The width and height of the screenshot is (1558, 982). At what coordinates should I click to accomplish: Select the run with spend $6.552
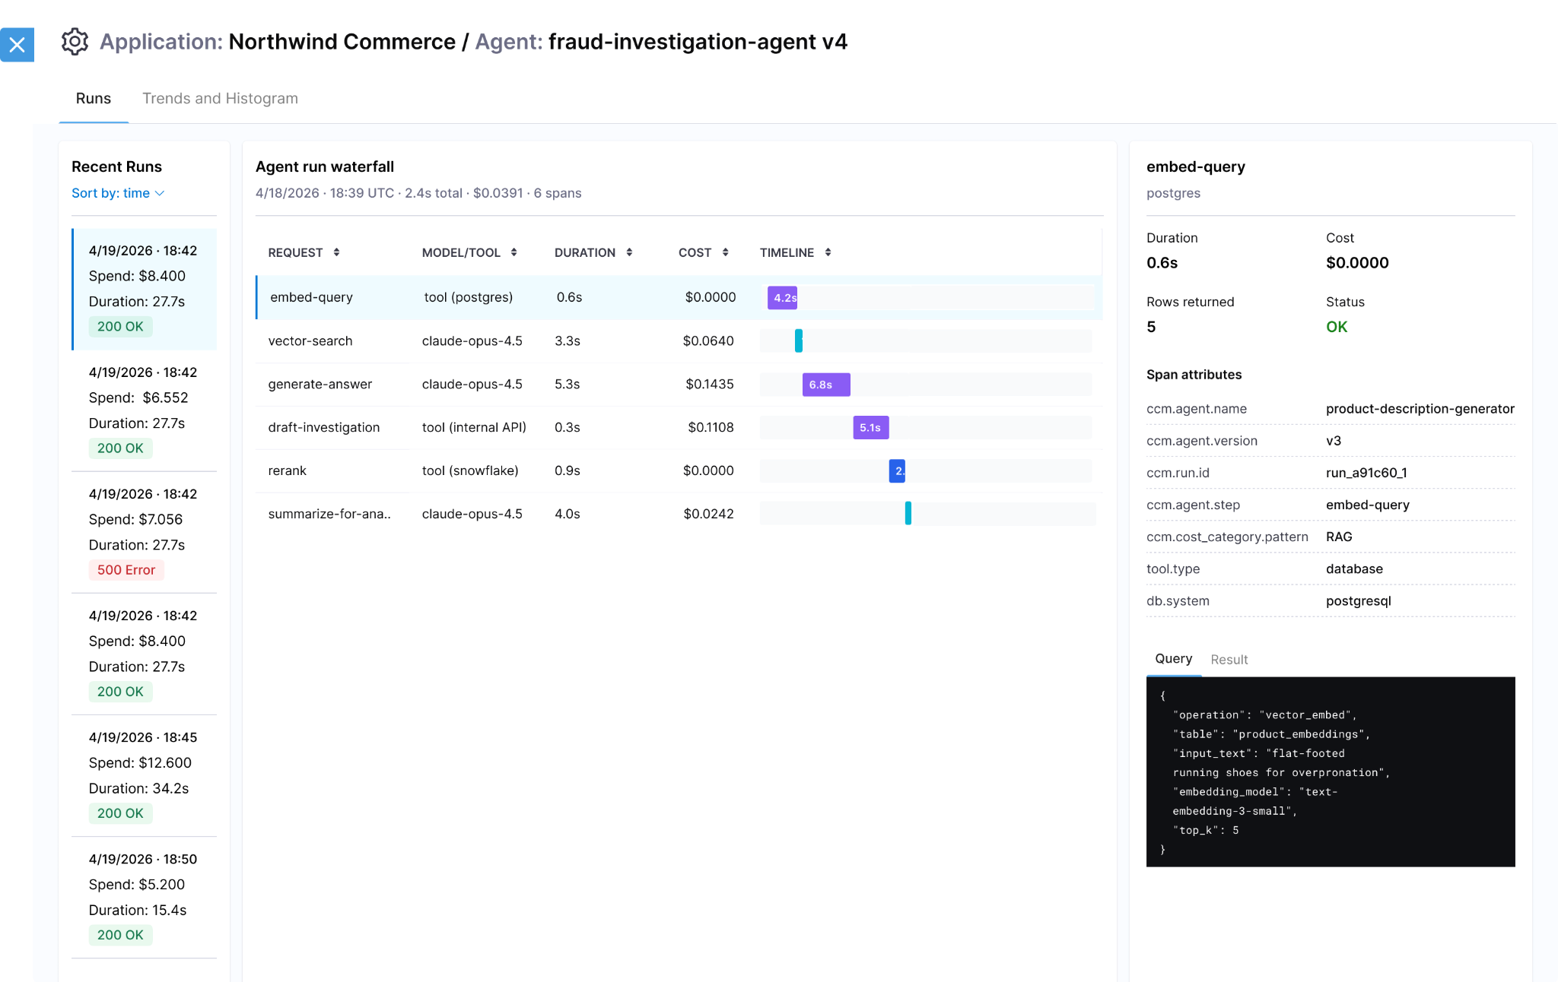coord(145,411)
